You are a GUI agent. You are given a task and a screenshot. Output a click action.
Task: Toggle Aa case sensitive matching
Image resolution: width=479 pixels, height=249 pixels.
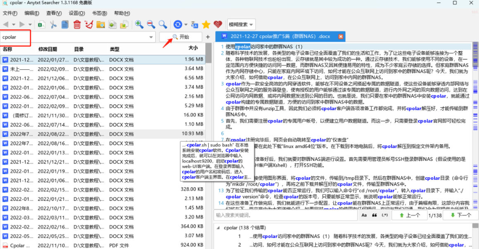[x=364, y=215]
